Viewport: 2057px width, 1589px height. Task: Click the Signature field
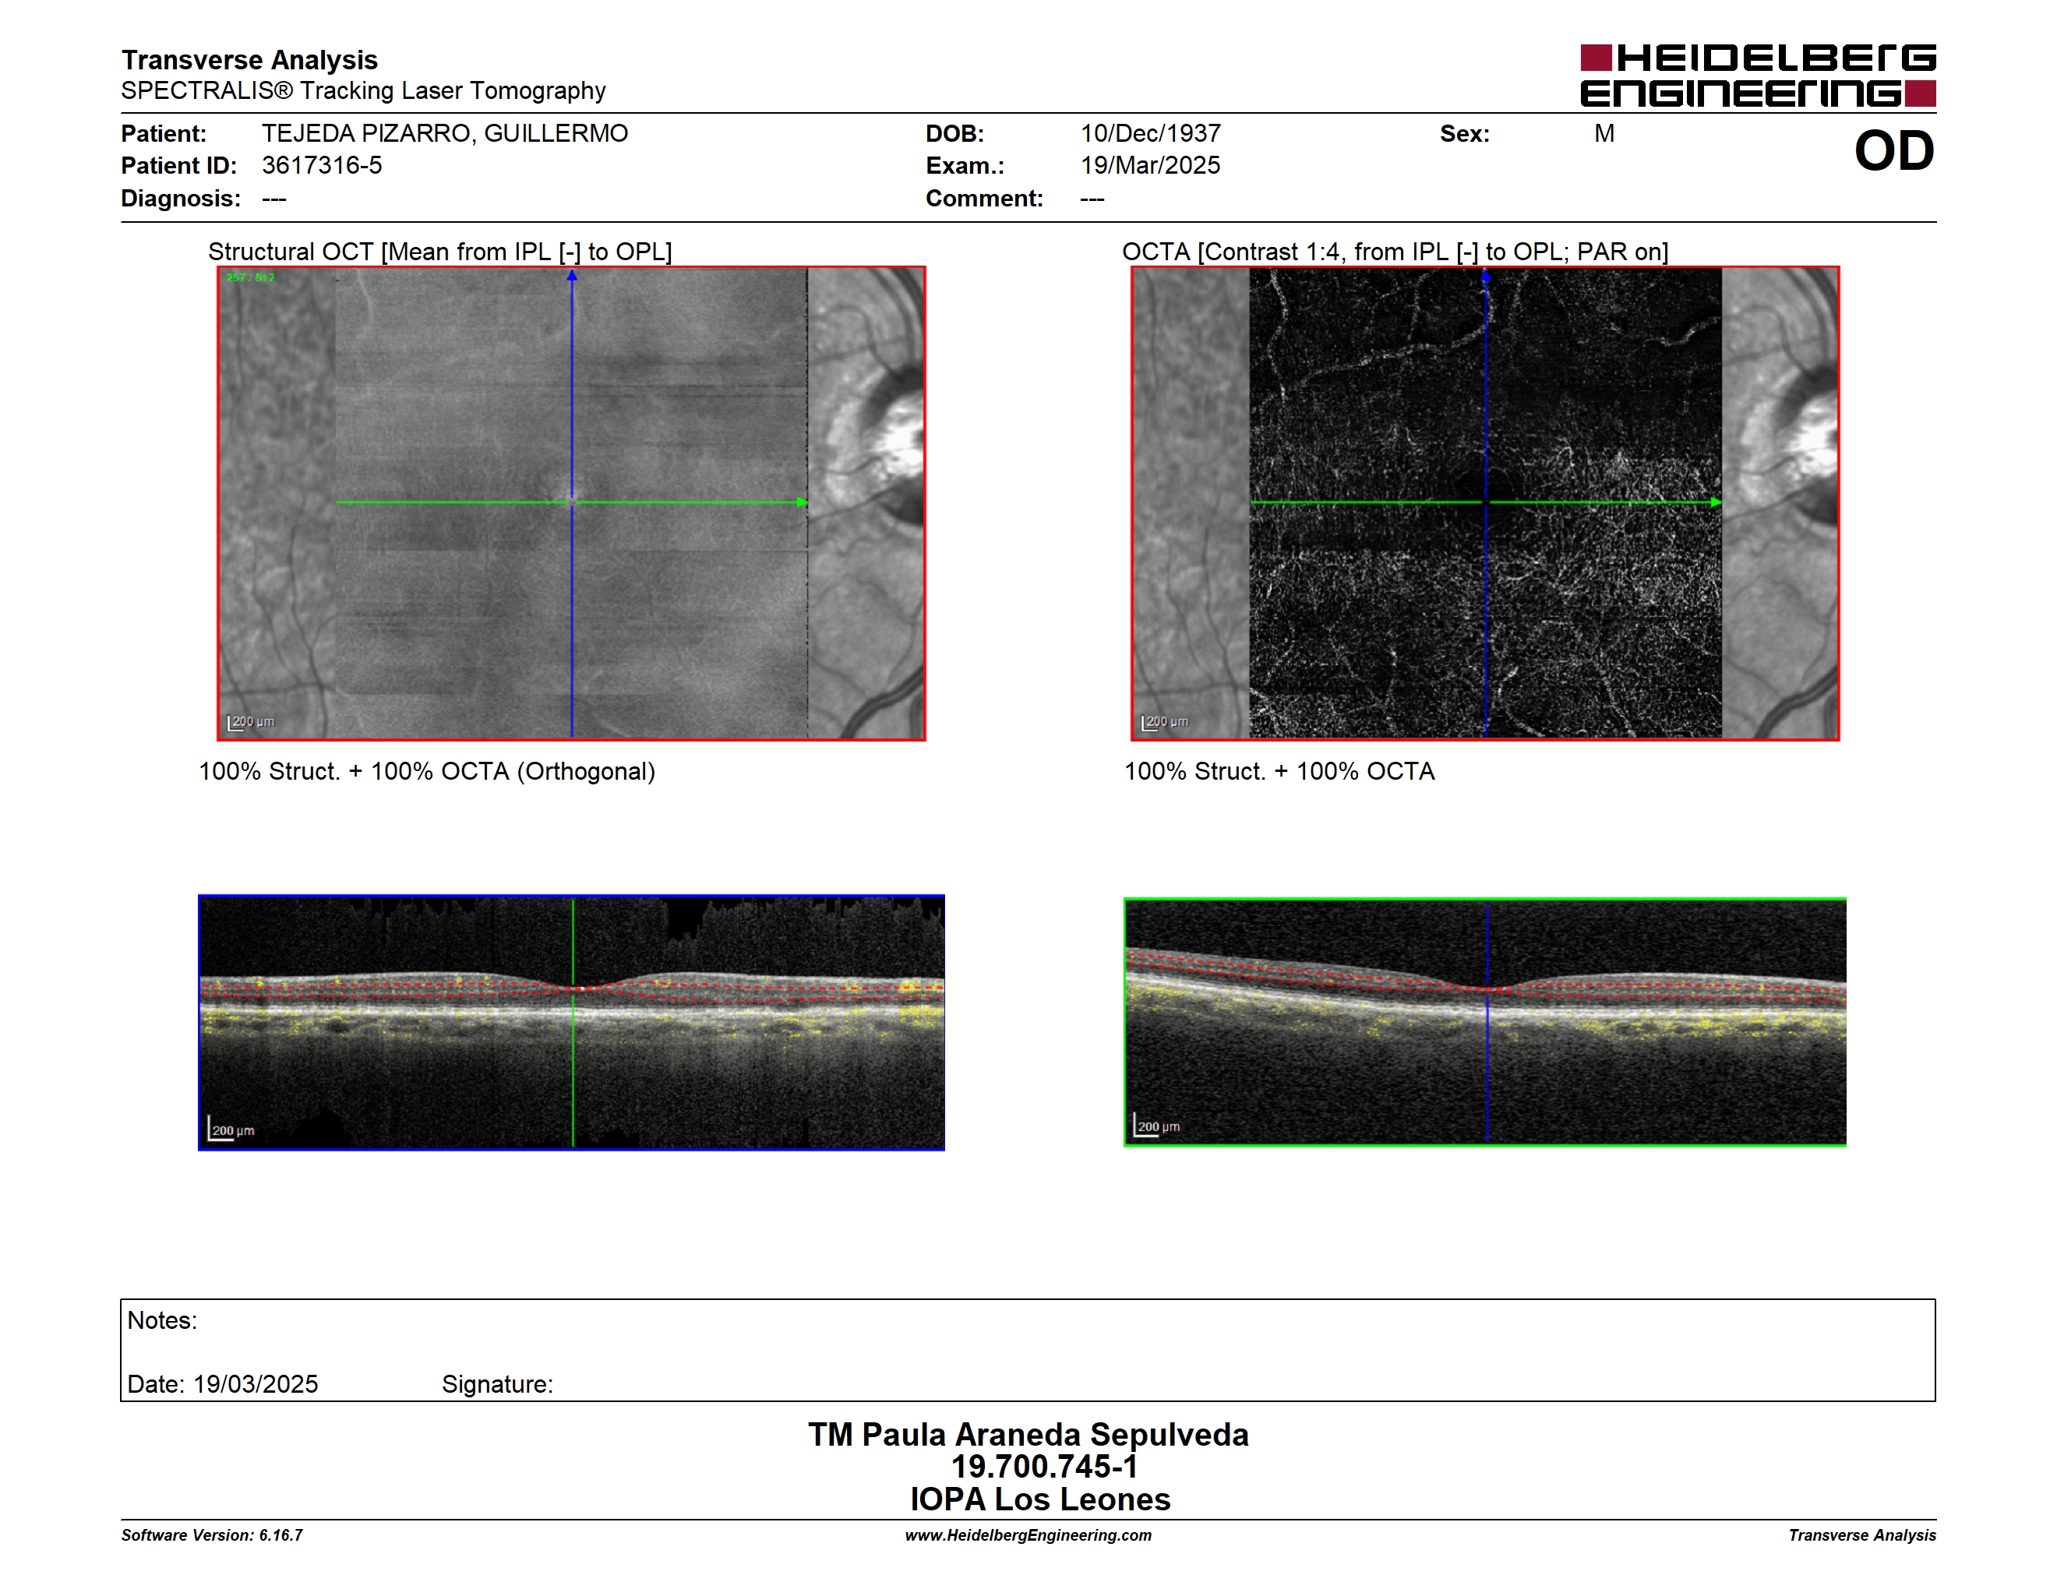tap(497, 1384)
